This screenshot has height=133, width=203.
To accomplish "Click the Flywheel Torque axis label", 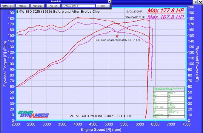I will 5,64.
